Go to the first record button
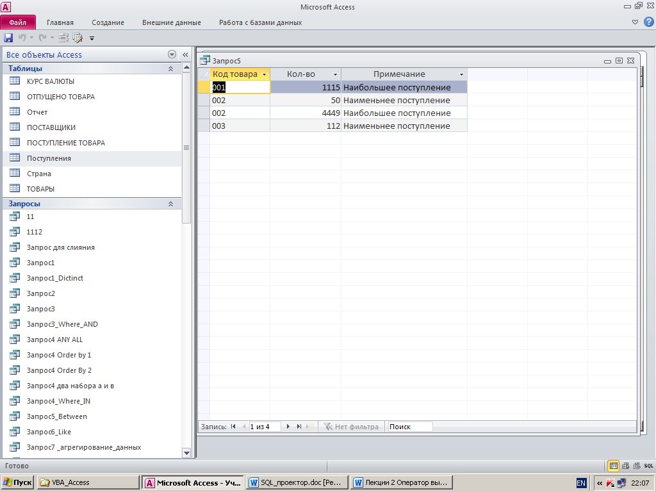Screen dimensions: 656x492 233,427
